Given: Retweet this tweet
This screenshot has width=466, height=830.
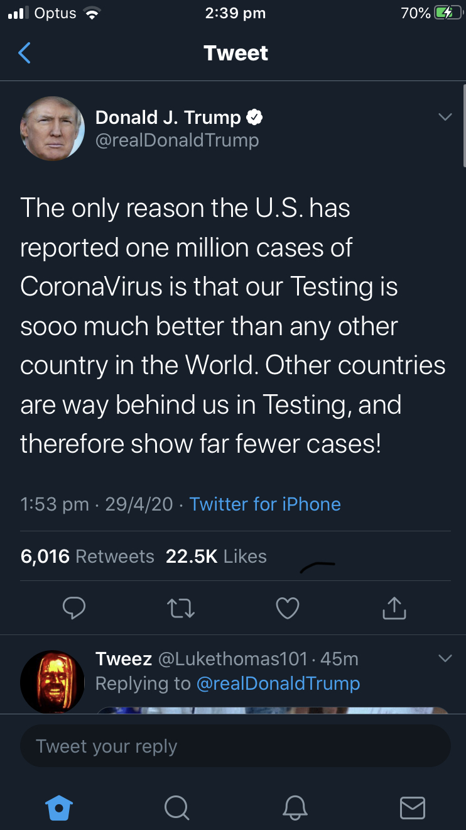Looking at the screenshot, I should [x=181, y=607].
